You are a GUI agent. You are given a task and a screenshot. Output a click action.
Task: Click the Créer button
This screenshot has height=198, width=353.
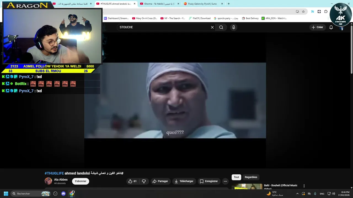(317, 27)
